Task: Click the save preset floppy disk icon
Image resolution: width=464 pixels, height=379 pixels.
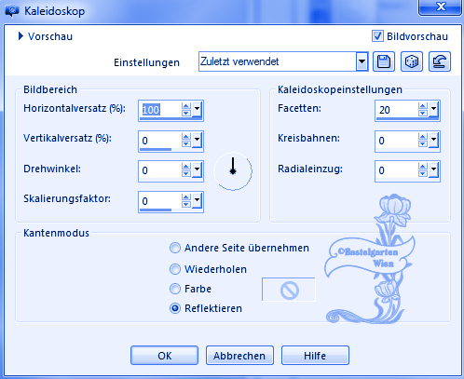Action: (x=384, y=61)
